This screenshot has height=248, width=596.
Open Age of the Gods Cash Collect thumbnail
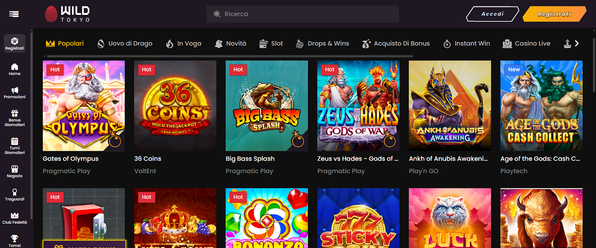(541, 106)
